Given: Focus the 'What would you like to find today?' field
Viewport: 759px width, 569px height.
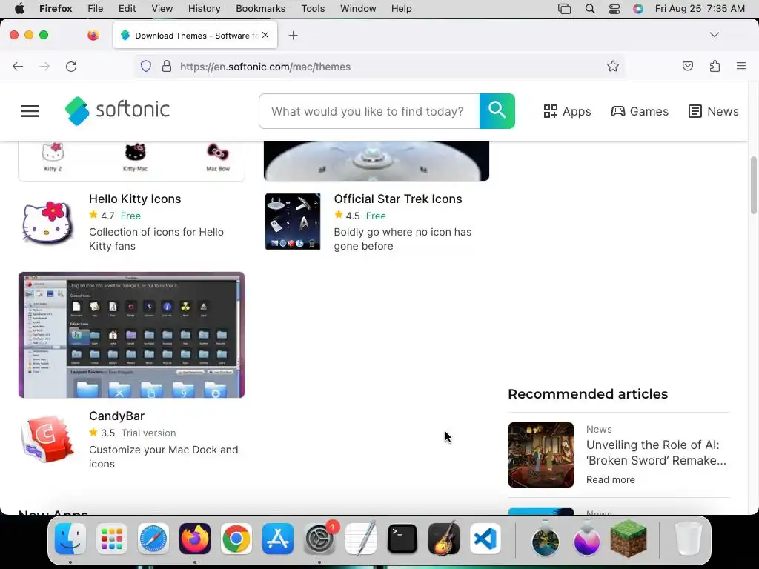Looking at the screenshot, I should [x=369, y=111].
